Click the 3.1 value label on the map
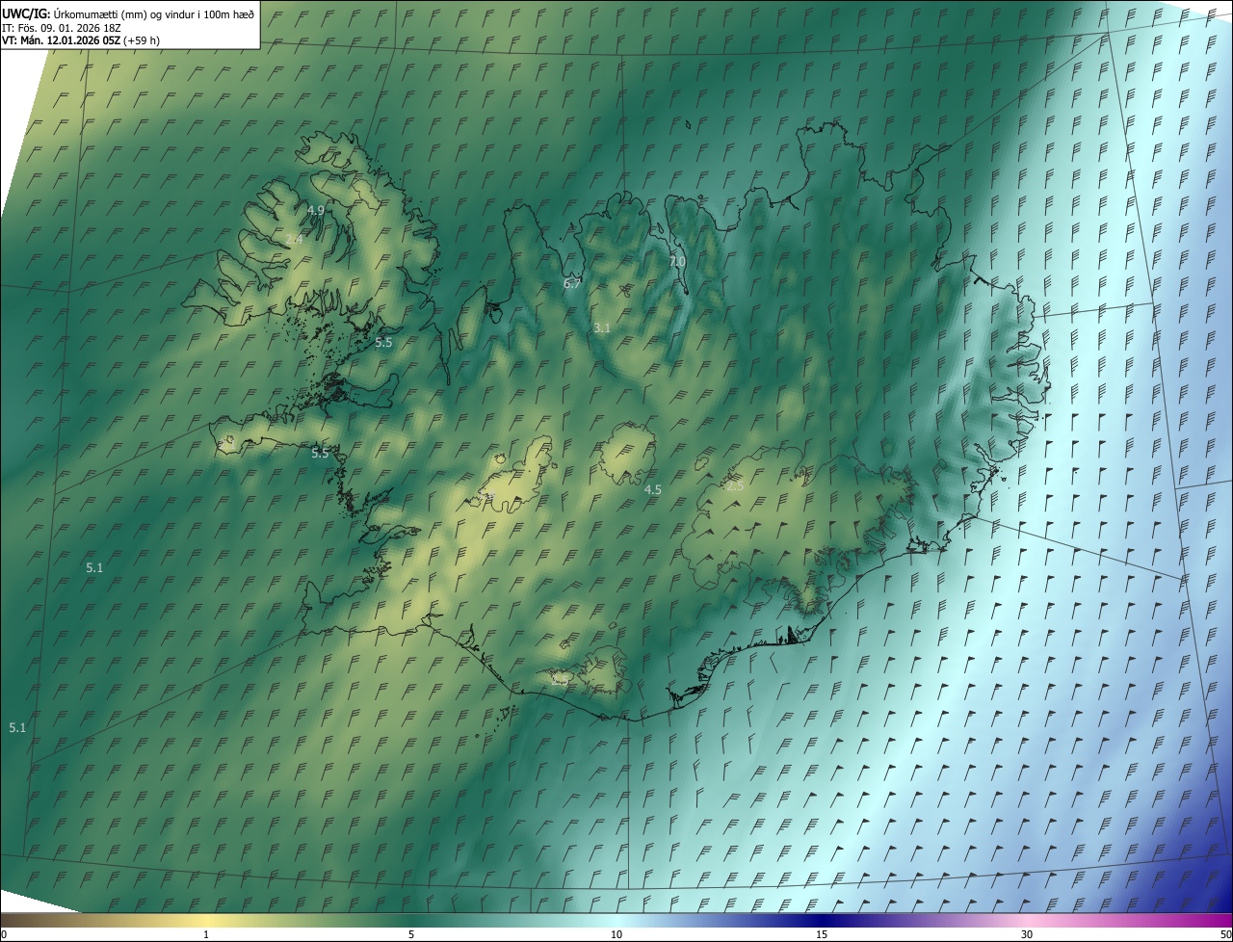1233x942 pixels. click(602, 328)
